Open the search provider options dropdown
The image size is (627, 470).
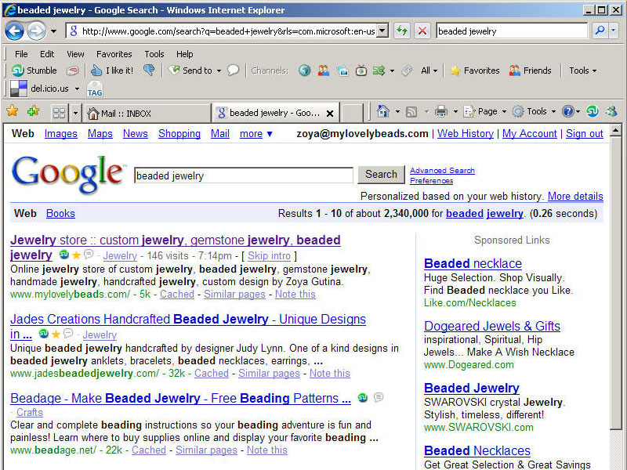point(614,31)
